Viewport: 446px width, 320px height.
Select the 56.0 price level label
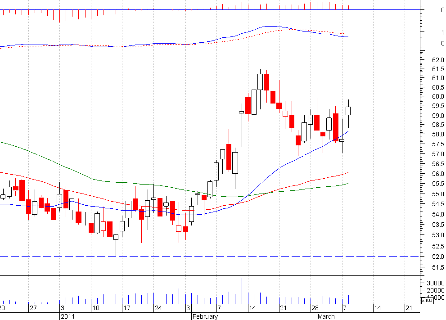(x=438, y=174)
